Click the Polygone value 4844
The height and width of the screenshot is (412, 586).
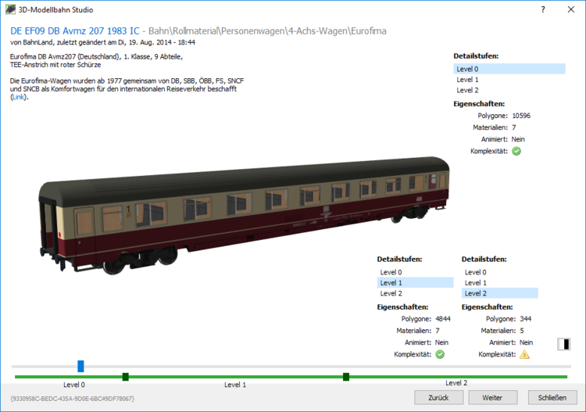[443, 319]
